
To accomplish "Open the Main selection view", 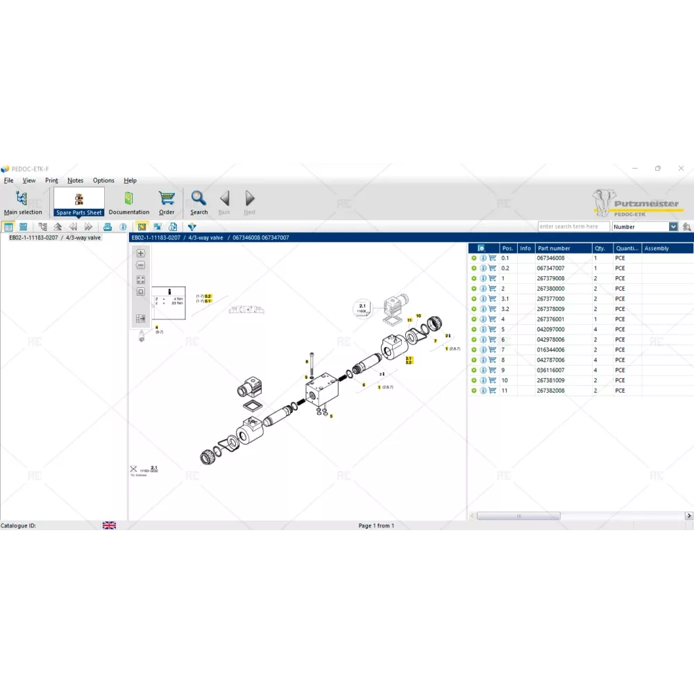I will 22,203.
